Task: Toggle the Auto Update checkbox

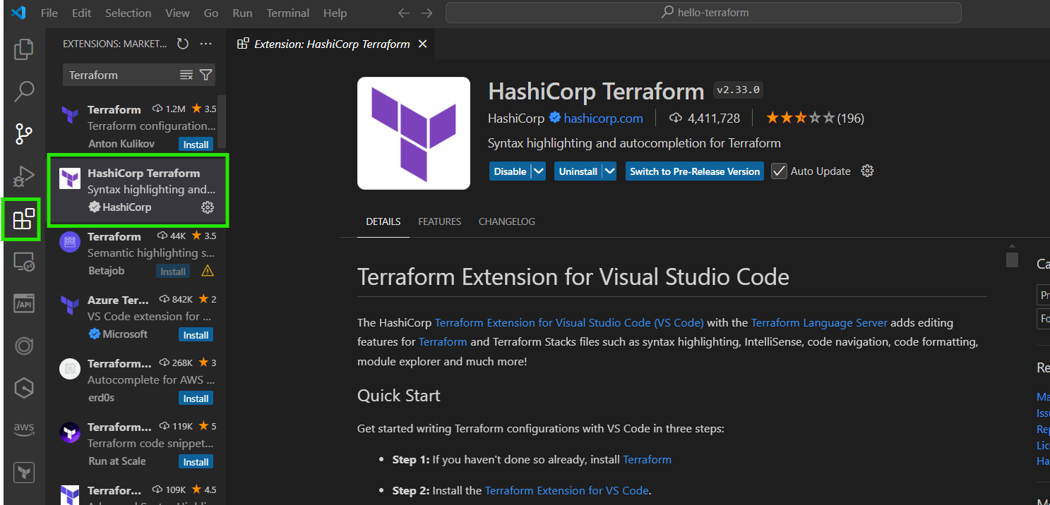Action: pyautogui.click(x=779, y=171)
